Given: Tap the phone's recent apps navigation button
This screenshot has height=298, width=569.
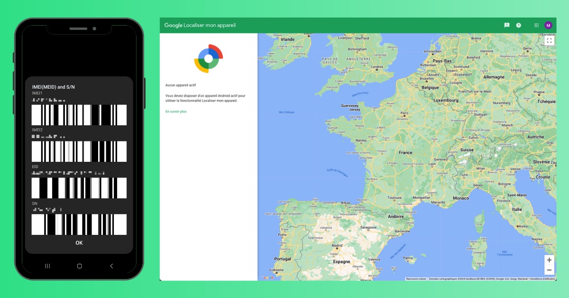Looking at the screenshot, I should pyautogui.click(x=47, y=266).
